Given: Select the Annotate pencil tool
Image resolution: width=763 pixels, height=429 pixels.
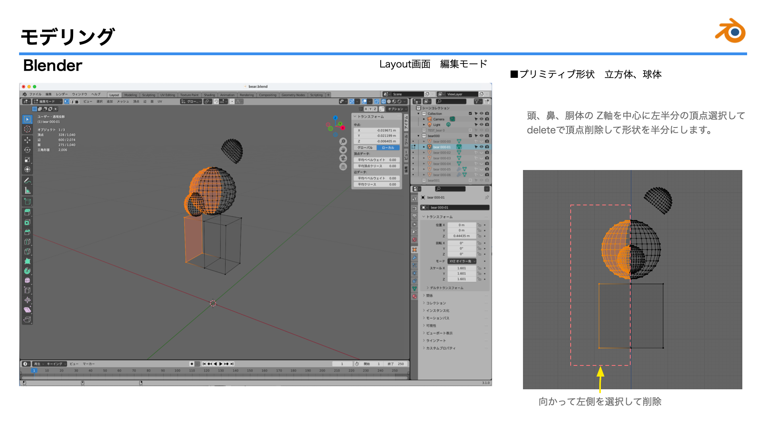Looking at the screenshot, I should click(27, 180).
